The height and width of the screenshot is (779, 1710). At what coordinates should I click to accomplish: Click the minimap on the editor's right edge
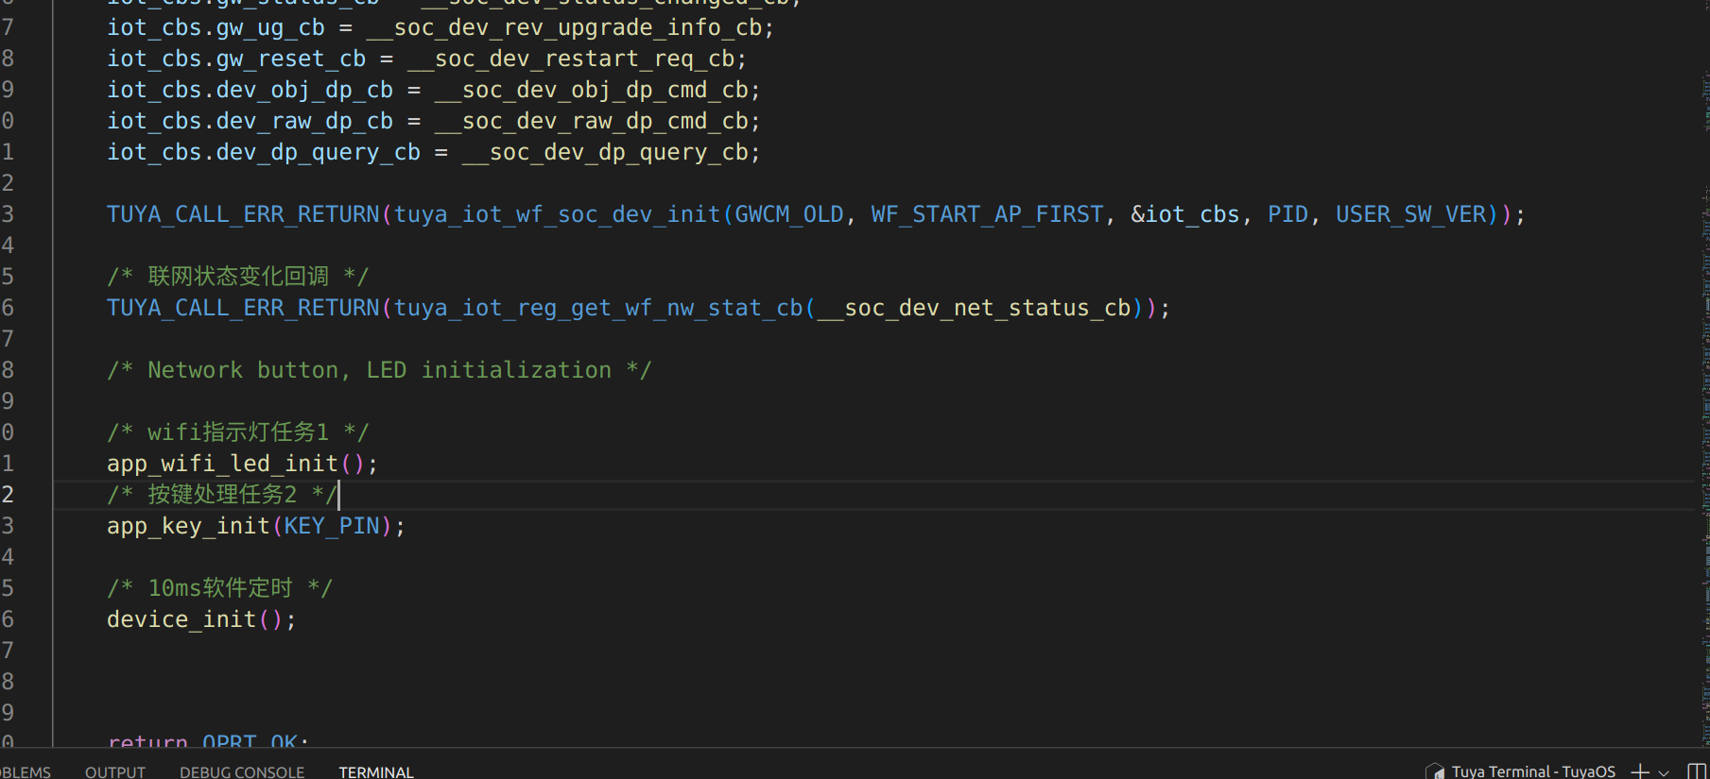(x=1703, y=378)
